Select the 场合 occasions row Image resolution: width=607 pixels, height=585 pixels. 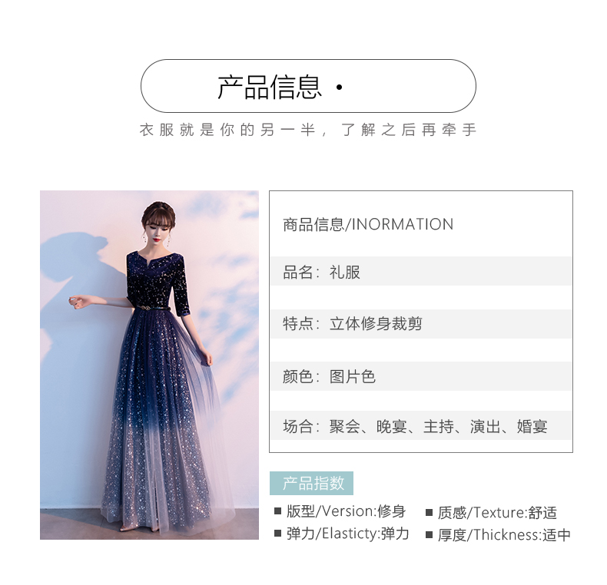pos(421,425)
